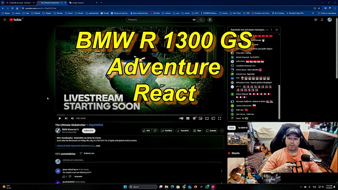
Task: Open the #SpiritOfGS hashtag link
Action: pos(96,125)
